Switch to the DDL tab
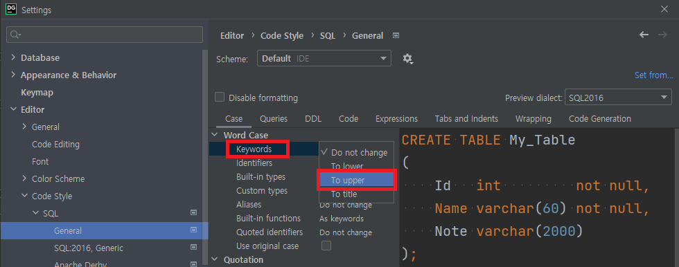679x267 pixels. coord(313,118)
